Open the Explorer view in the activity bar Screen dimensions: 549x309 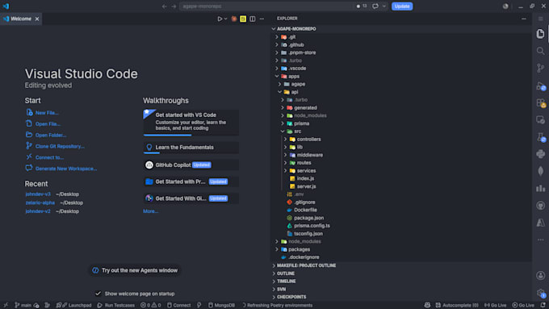540,34
